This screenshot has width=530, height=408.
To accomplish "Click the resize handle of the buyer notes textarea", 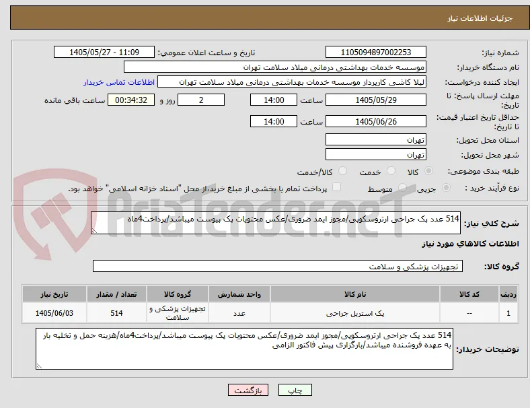I will pyautogui.click(x=39, y=366).
